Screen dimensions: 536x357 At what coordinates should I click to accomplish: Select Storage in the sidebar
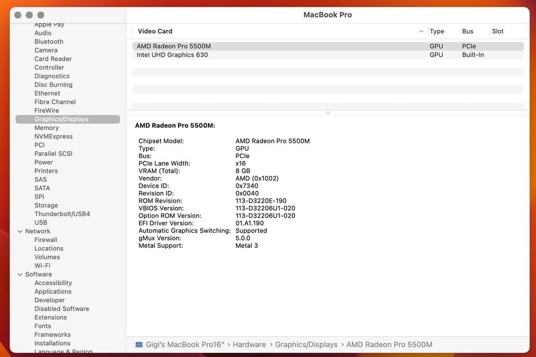pos(46,205)
